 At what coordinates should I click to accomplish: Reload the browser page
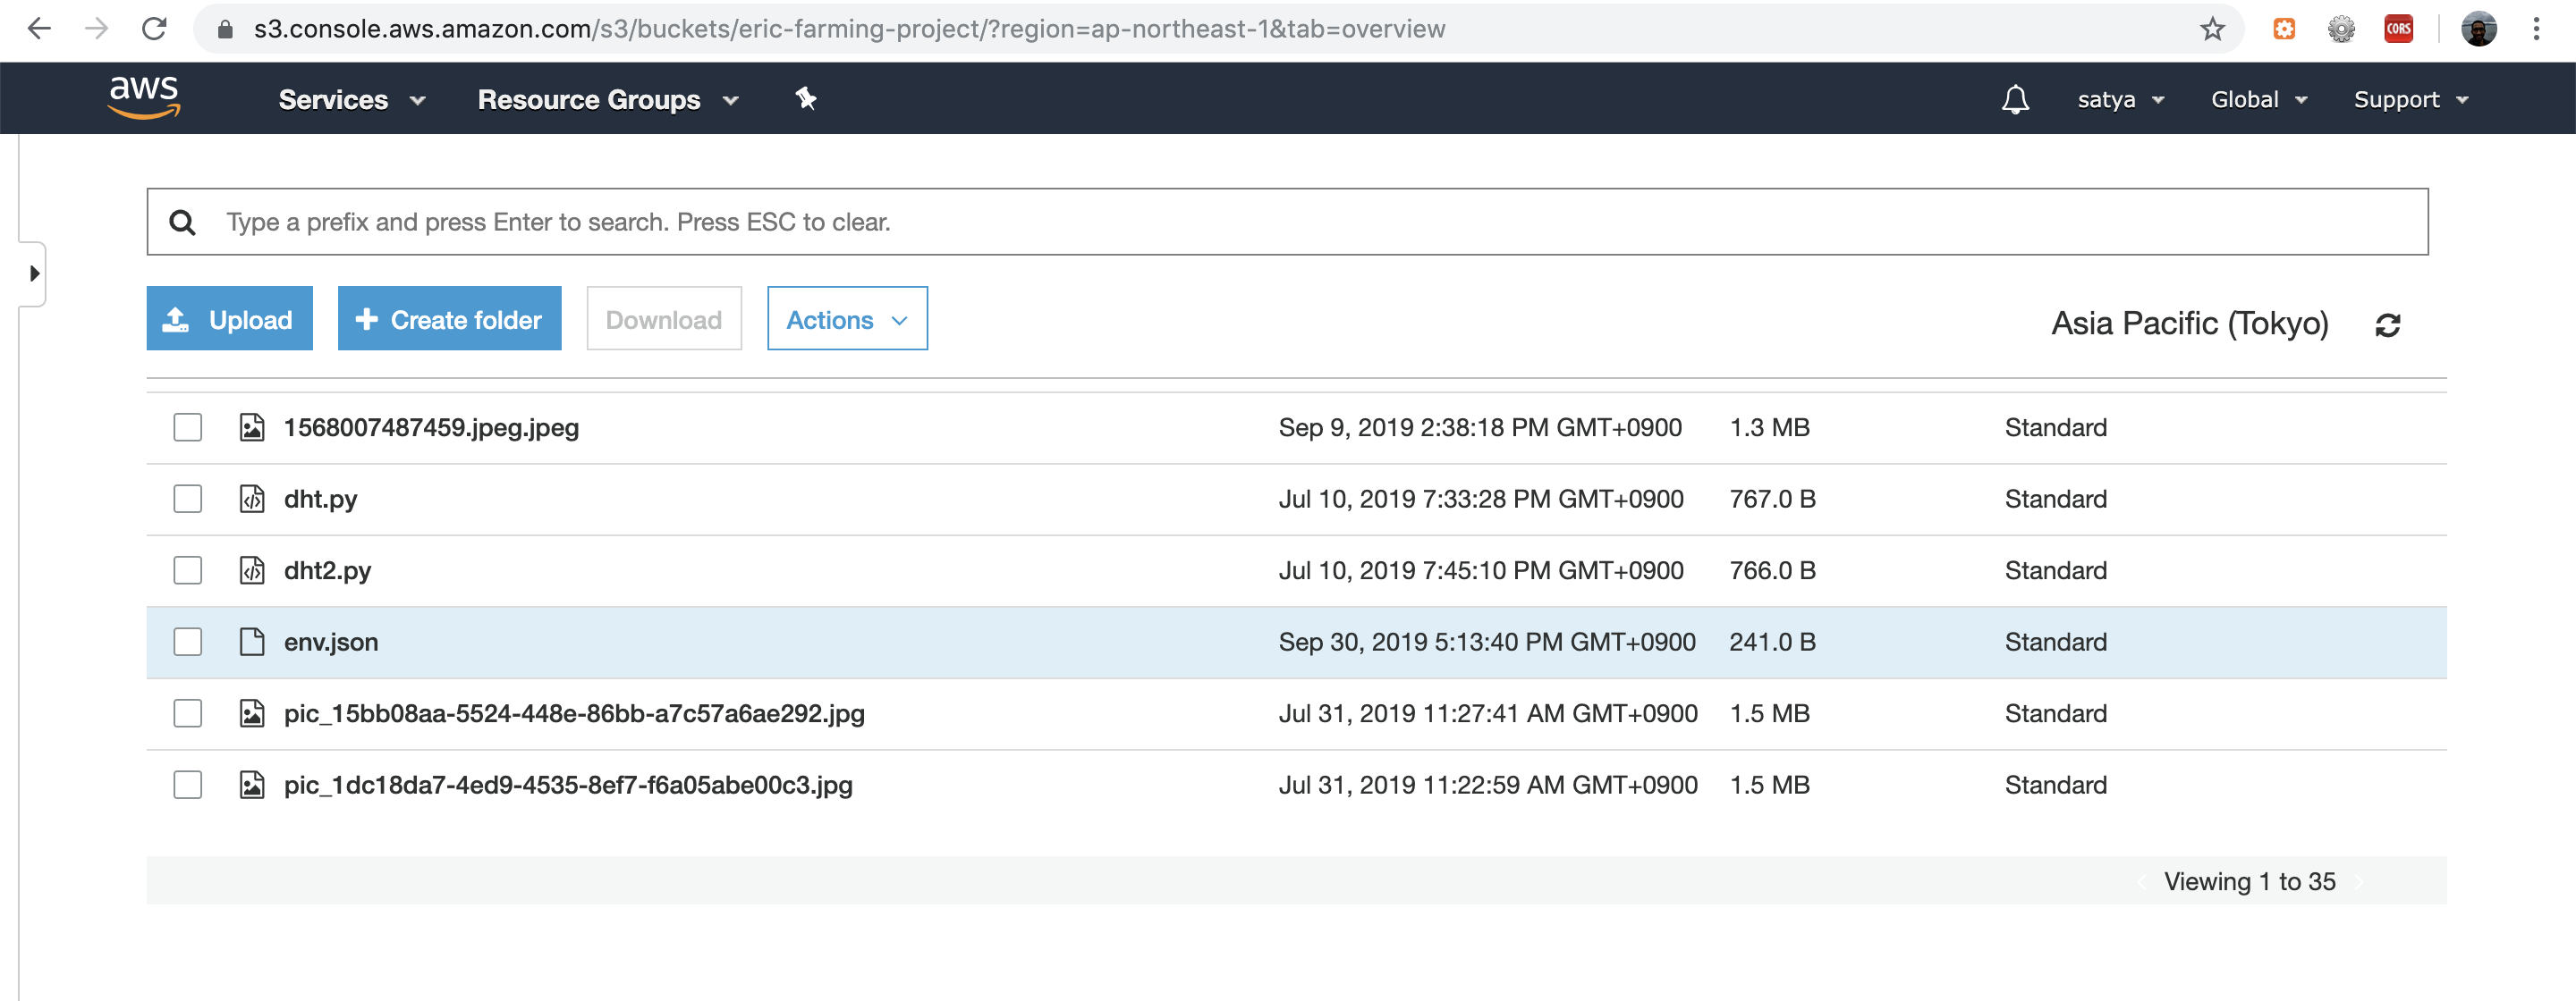pyautogui.click(x=154, y=29)
